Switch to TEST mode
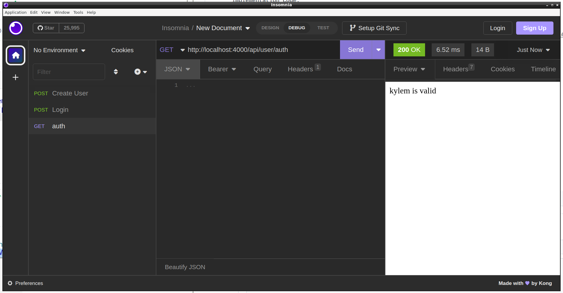Image resolution: width=563 pixels, height=293 pixels. (x=323, y=27)
